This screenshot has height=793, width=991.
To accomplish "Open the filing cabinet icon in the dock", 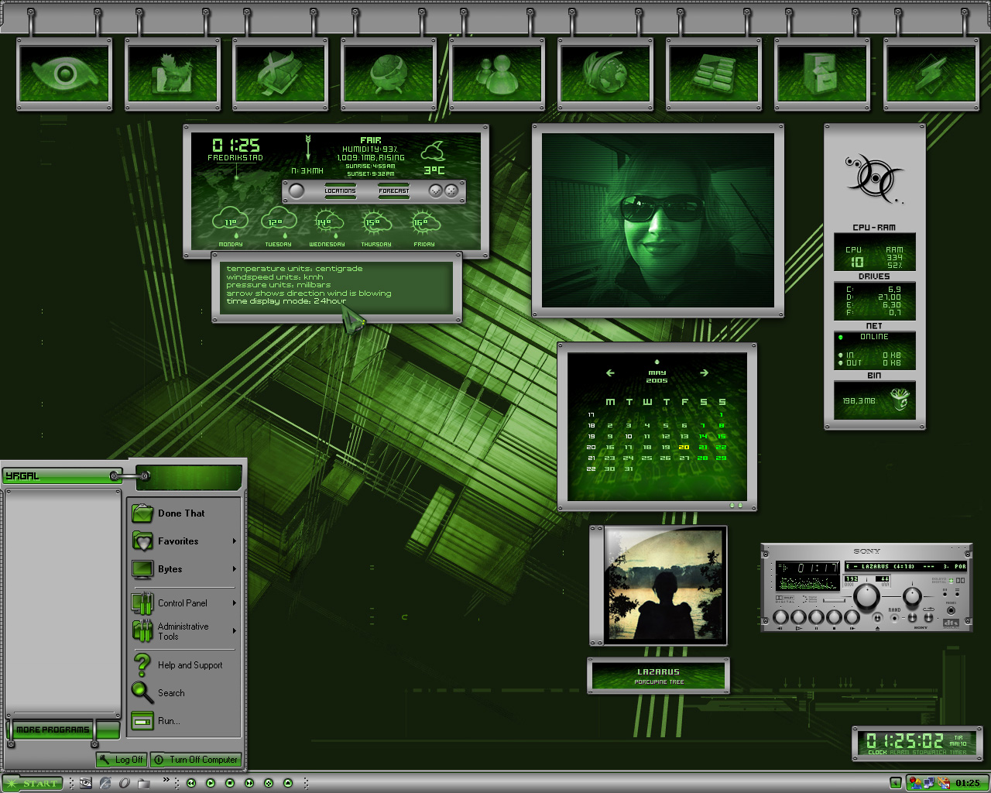I will point(821,73).
